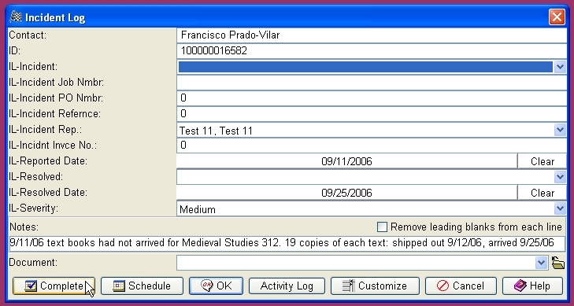Viewport: 574px width, 306px height.
Task: Click the IL-Incident PO Nmbr field
Action: (372, 98)
